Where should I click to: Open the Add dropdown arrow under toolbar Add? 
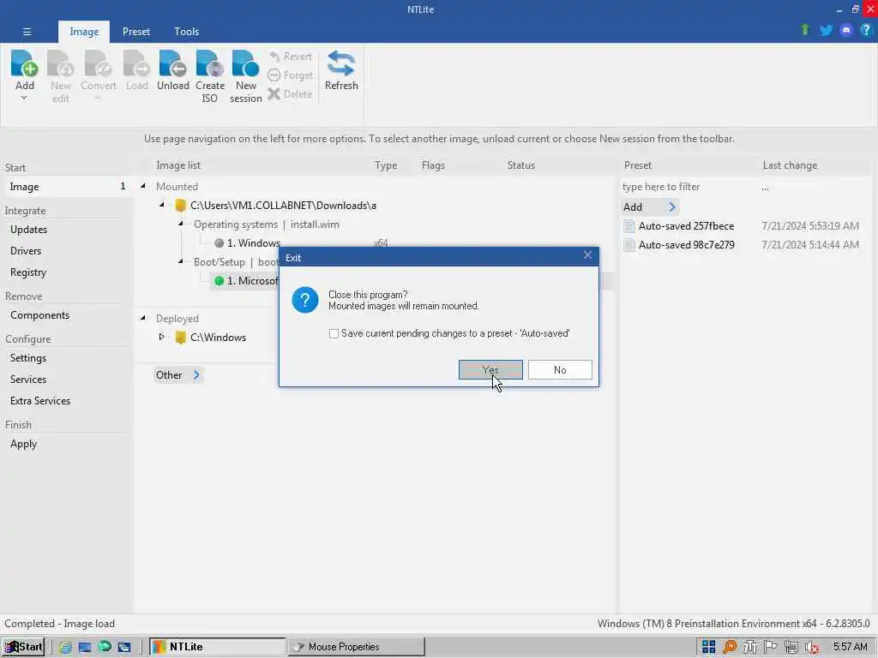(x=24, y=98)
